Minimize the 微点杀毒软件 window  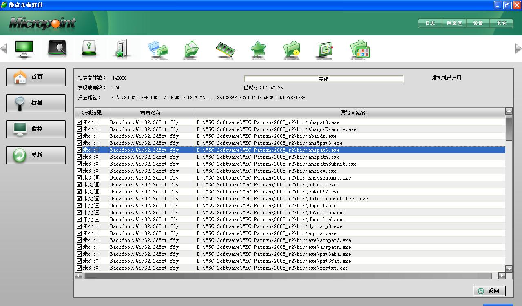[x=498, y=5]
